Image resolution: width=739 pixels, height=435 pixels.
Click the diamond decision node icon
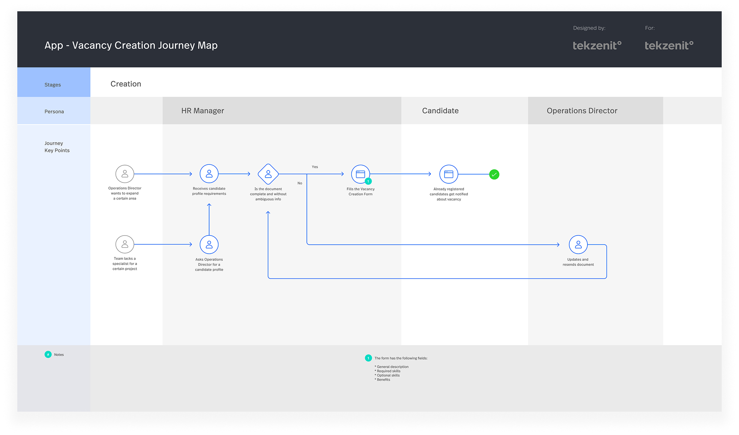[x=268, y=174]
